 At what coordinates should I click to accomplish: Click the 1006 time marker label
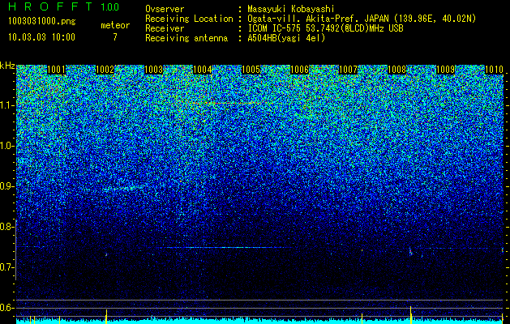[299, 70]
